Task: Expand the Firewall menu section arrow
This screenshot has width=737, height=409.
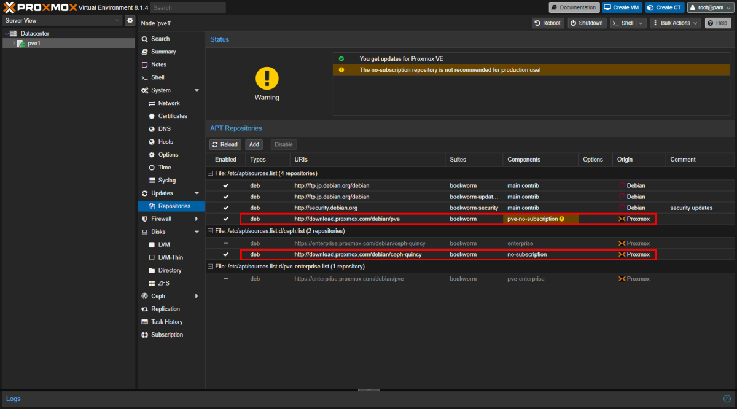Action: [x=197, y=219]
